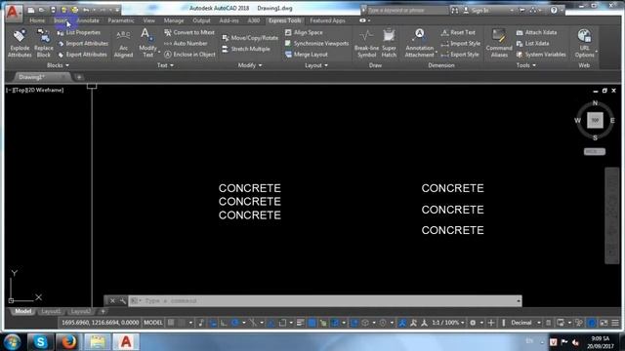This screenshot has width=625, height=351.
Task: Toggle hardware acceleration icon in status bar
Action: pos(593,323)
